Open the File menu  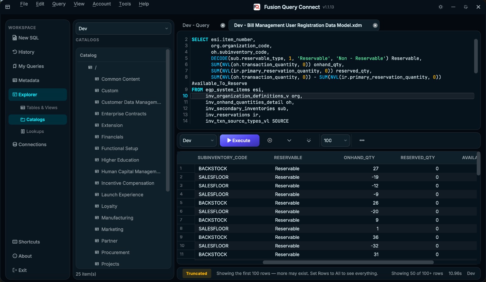(24, 4)
